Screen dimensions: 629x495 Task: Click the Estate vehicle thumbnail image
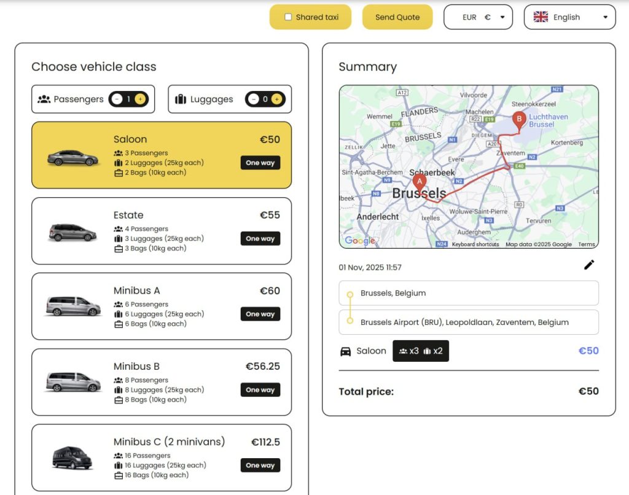coord(71,232)
